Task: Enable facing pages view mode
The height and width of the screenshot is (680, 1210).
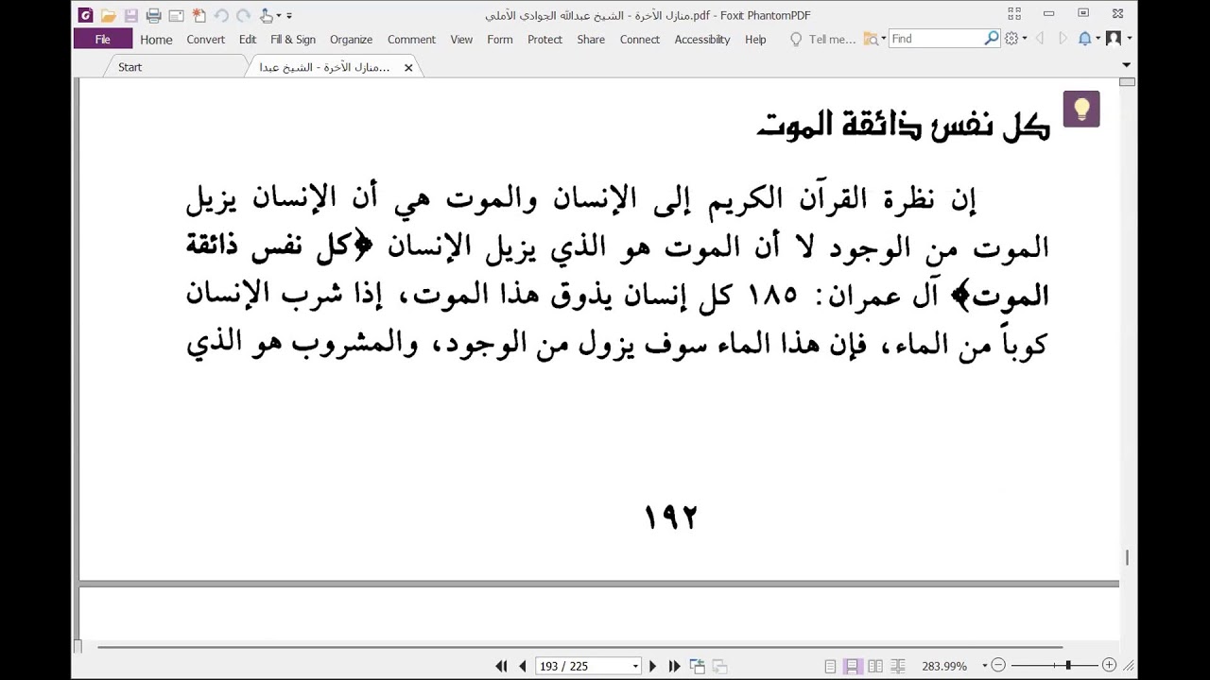Action: [875, 666]
